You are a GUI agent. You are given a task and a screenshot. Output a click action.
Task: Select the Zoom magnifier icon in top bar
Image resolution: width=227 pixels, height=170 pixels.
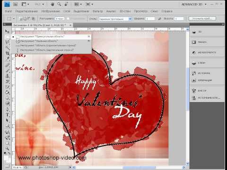click(59, 4)
